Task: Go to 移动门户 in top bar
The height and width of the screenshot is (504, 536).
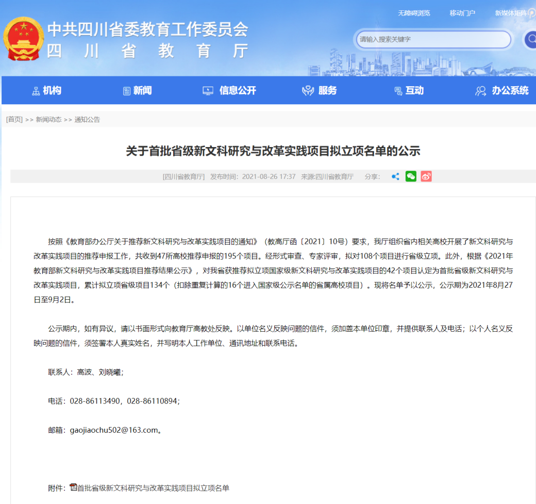Action: pyautogui.click(x=462, y=13)
